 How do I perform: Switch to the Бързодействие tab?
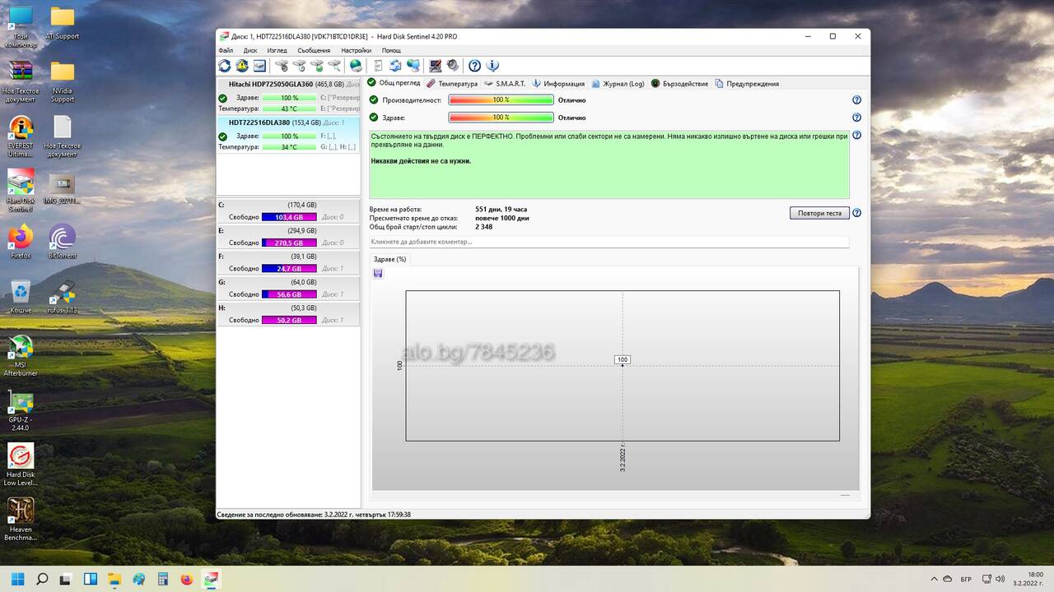pos(679,84)
